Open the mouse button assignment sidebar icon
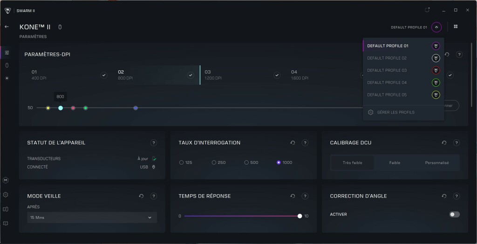 7,65
